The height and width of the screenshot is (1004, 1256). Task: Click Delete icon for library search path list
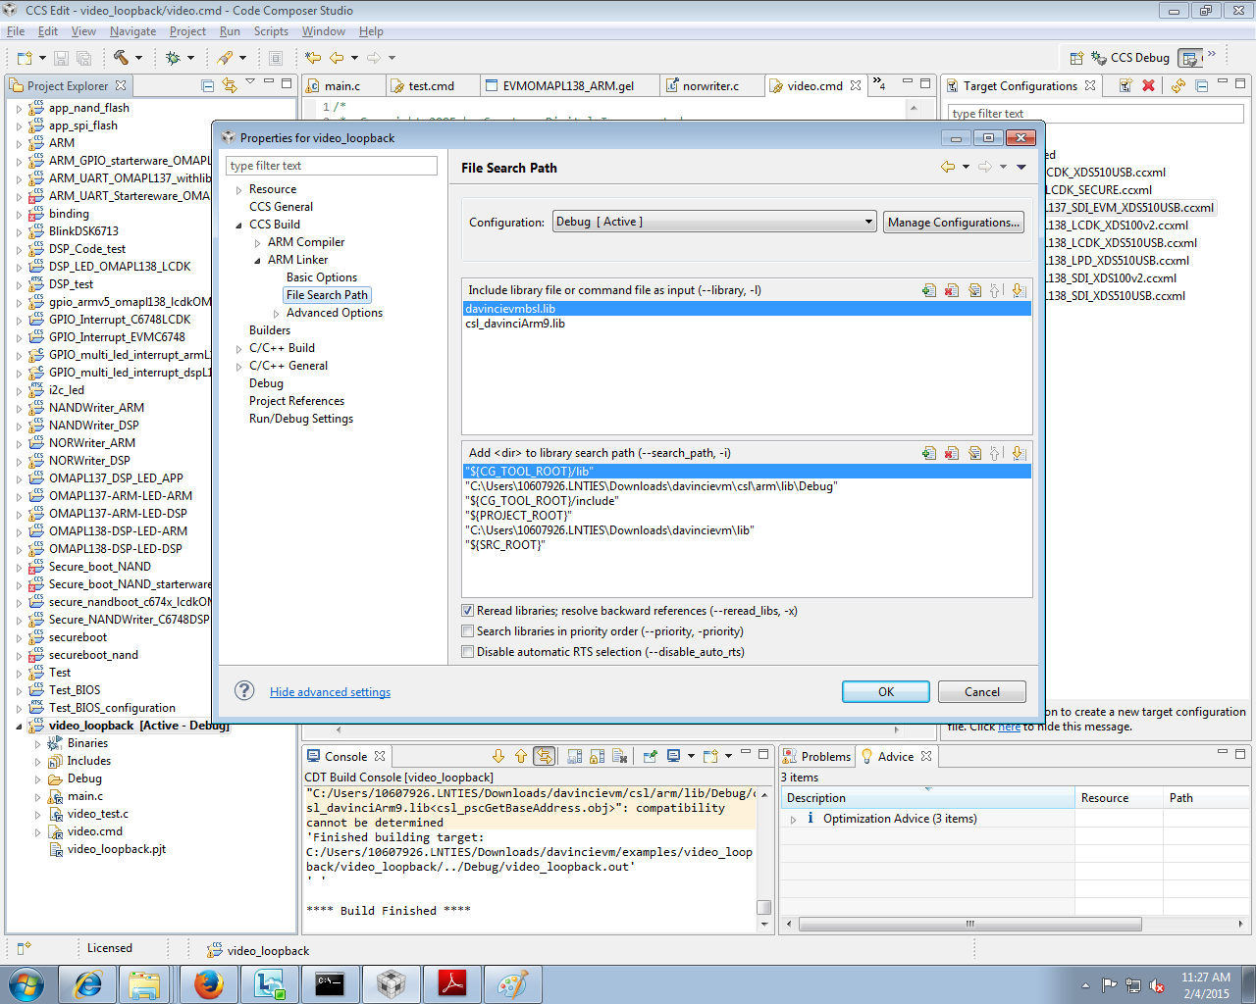(x=952, y=453)
